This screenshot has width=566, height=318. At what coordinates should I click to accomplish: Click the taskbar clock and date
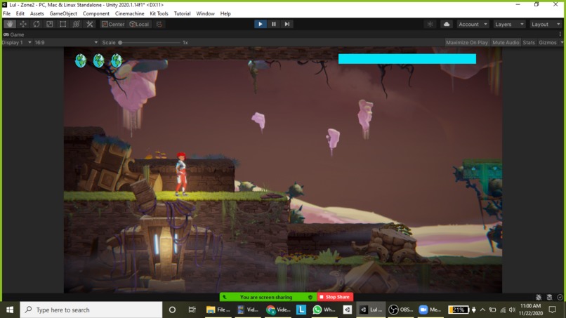tap(531, 310)
